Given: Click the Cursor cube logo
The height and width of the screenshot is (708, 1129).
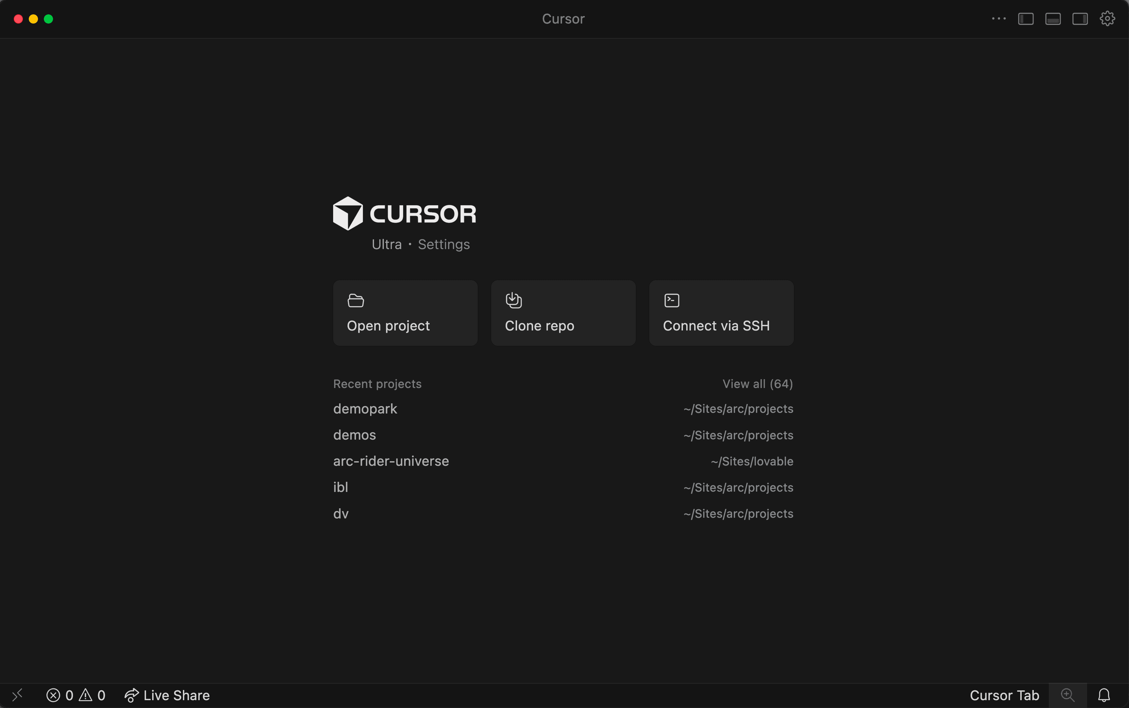Looking at the screenshot, I should click(x=348, y=213).
